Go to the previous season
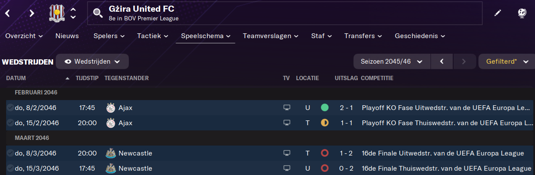 pyautogui.click(x=442, y=62)
